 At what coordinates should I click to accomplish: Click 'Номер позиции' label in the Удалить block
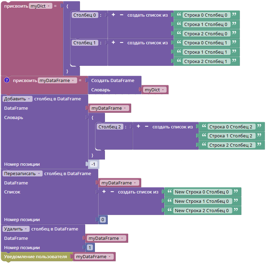pyautogui.click(x=22, y=248)
